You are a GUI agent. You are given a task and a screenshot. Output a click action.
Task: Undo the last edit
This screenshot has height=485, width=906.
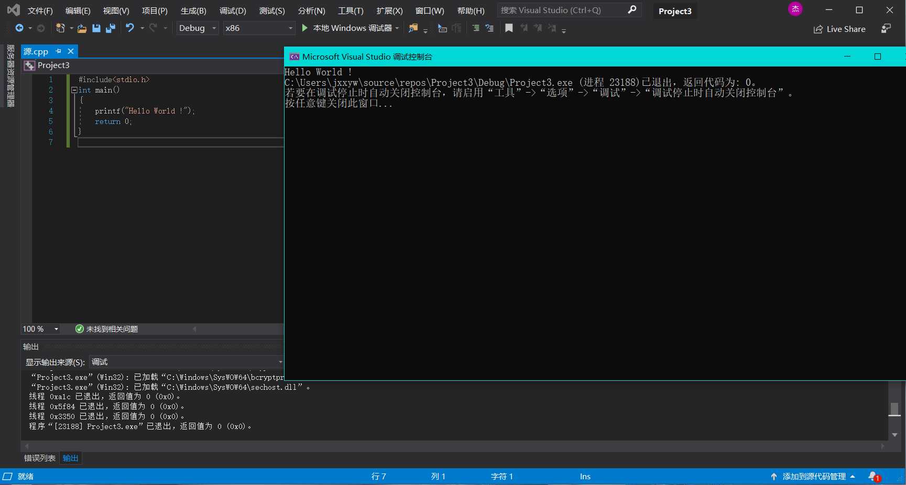pos(130,28)
